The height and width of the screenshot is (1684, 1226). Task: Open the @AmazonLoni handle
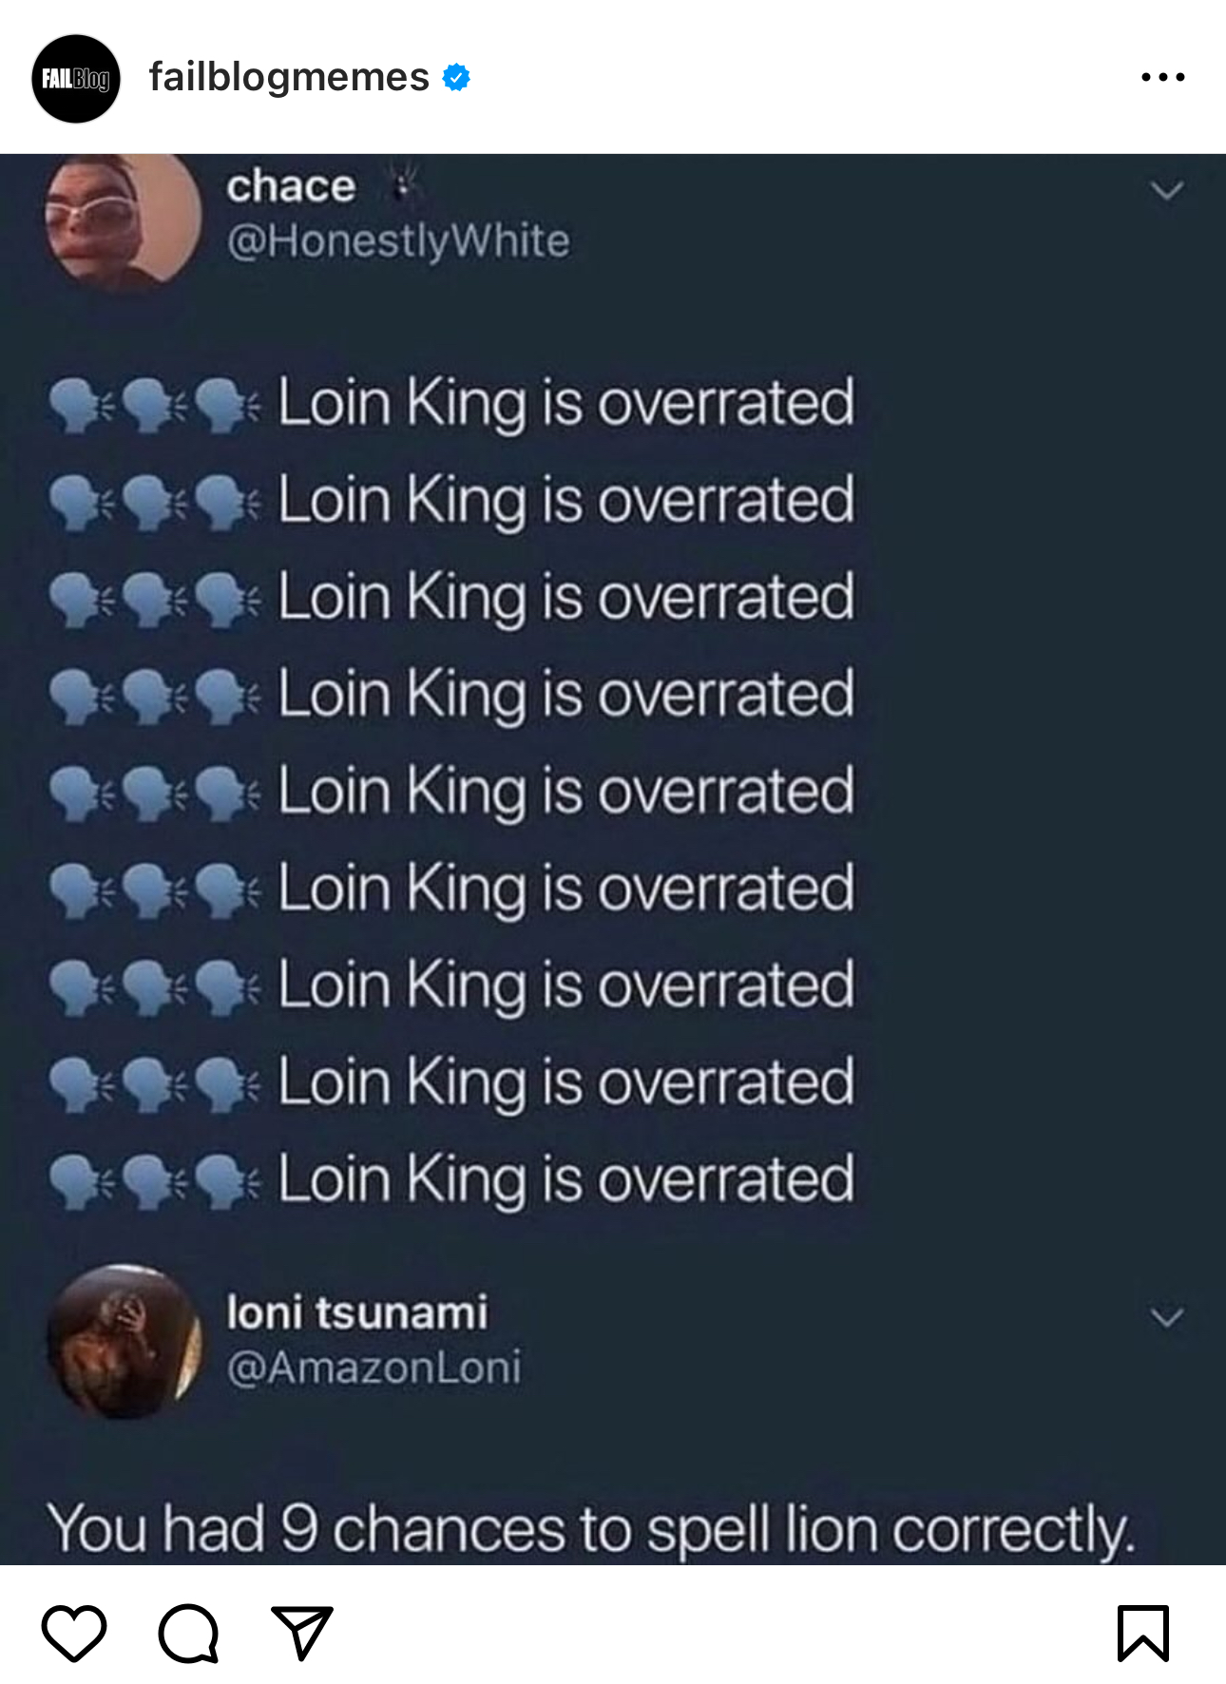tap(374, 1368)
